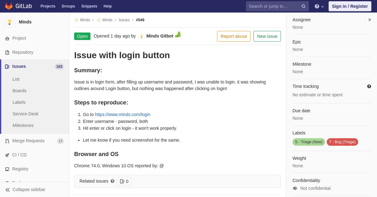Click the Epic heading in sidebar
The image size is (377, 197).
(297, 42)
